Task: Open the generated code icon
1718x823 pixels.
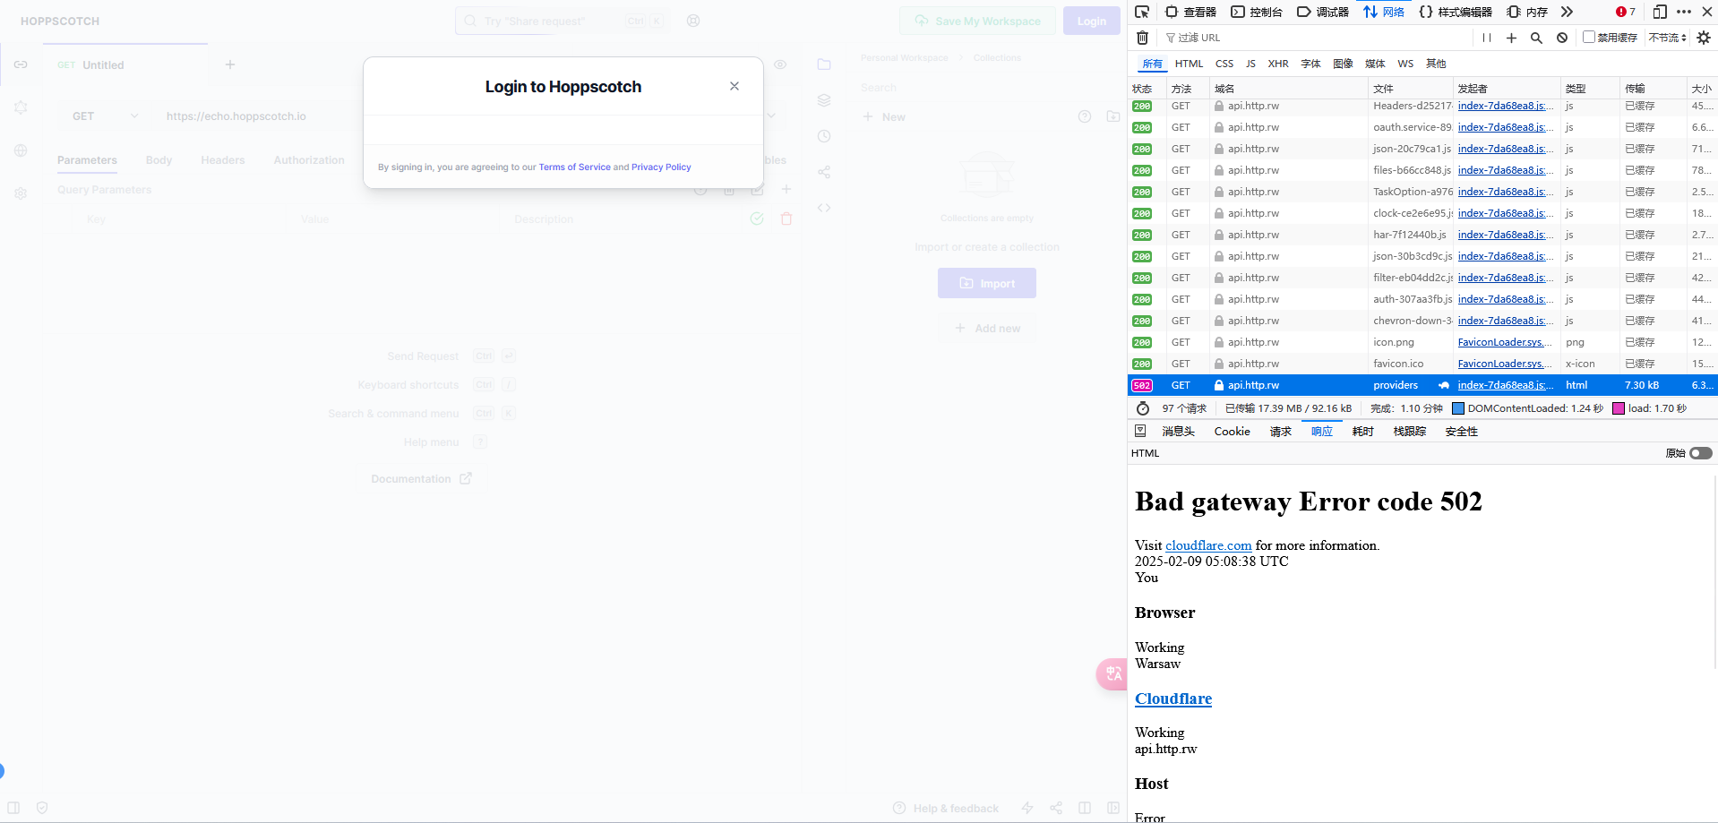Action: [x=824, y=208]
